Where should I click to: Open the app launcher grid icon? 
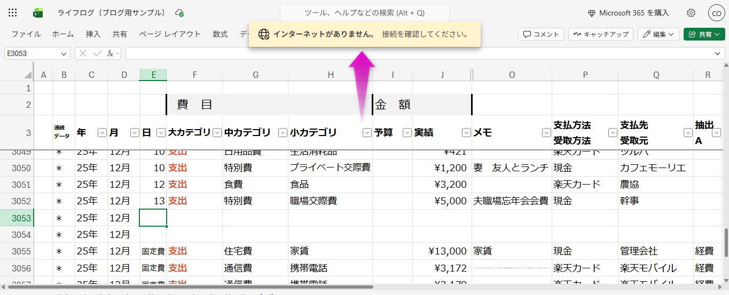click(13, 13)
